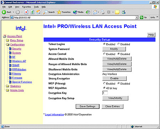Set Access Control to Enabled
The width and height of the screenshot is (160, 129).
[x=104, y=54]
